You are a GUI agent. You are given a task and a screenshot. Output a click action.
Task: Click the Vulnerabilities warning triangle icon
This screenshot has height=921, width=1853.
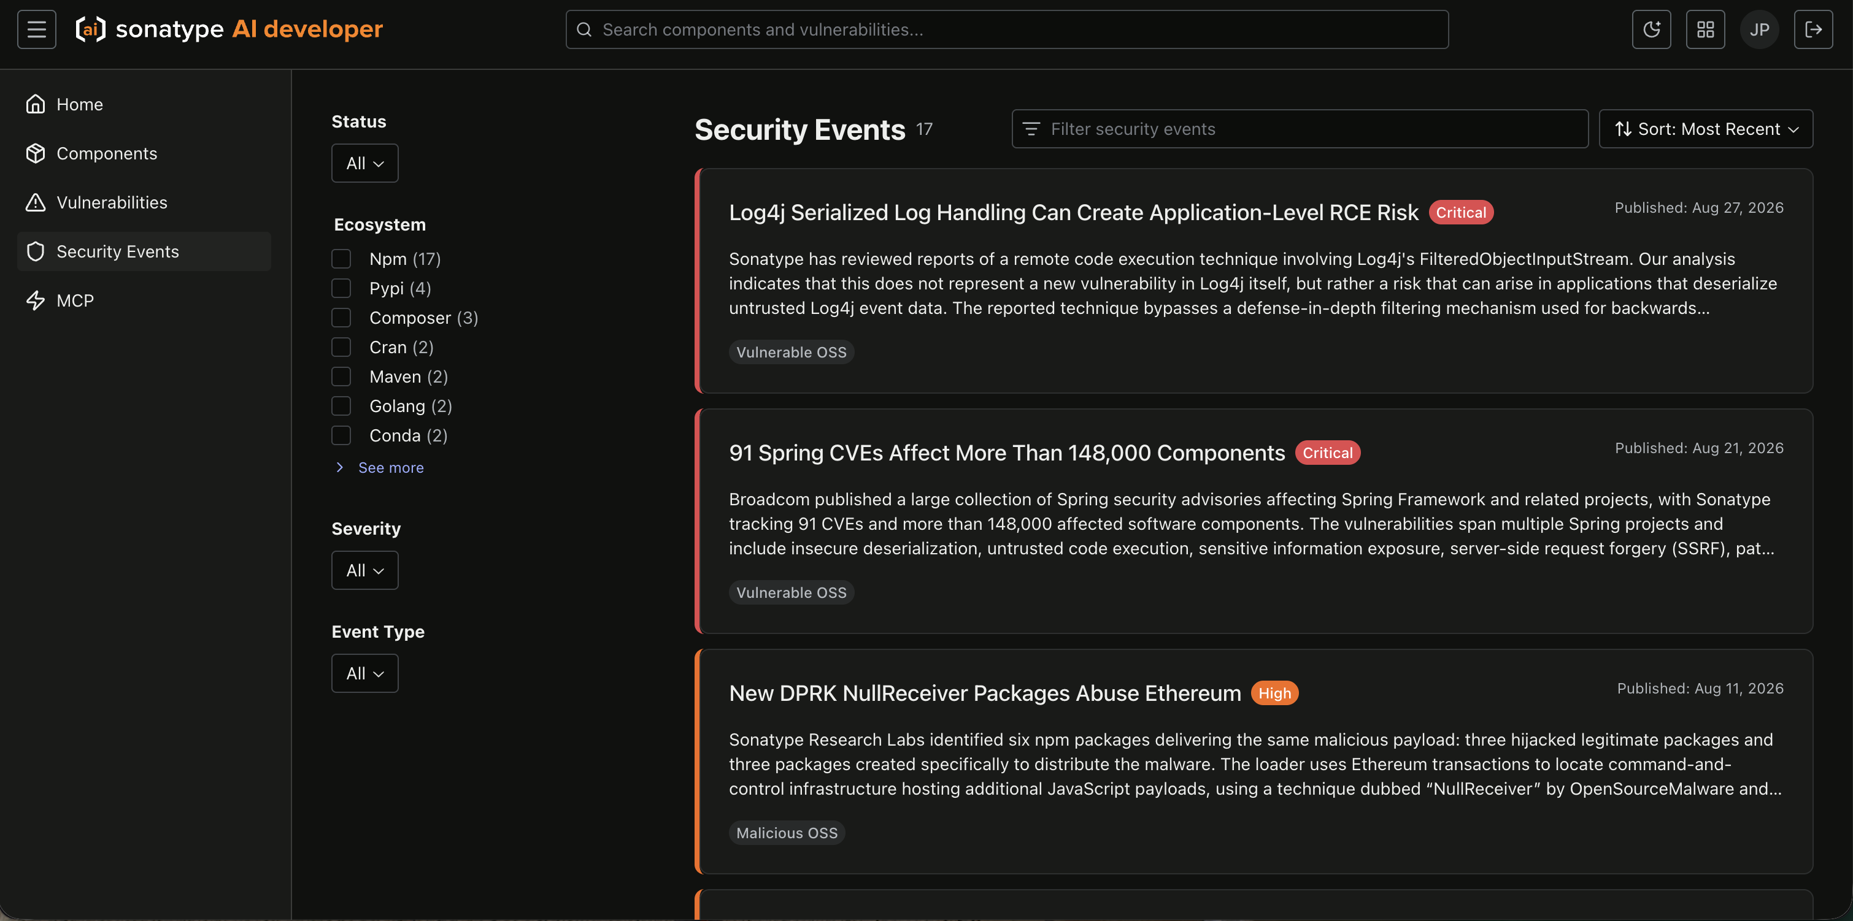tap(35, 202)
